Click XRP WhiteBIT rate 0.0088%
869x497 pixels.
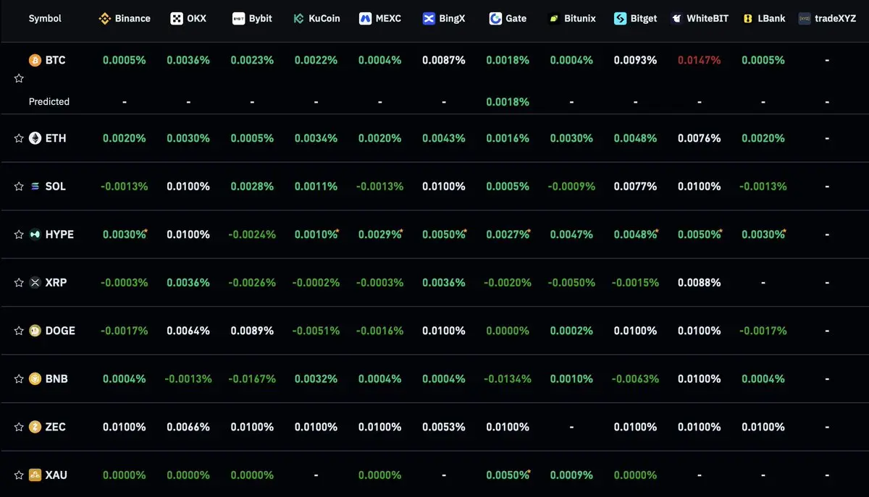click(700, 282)
